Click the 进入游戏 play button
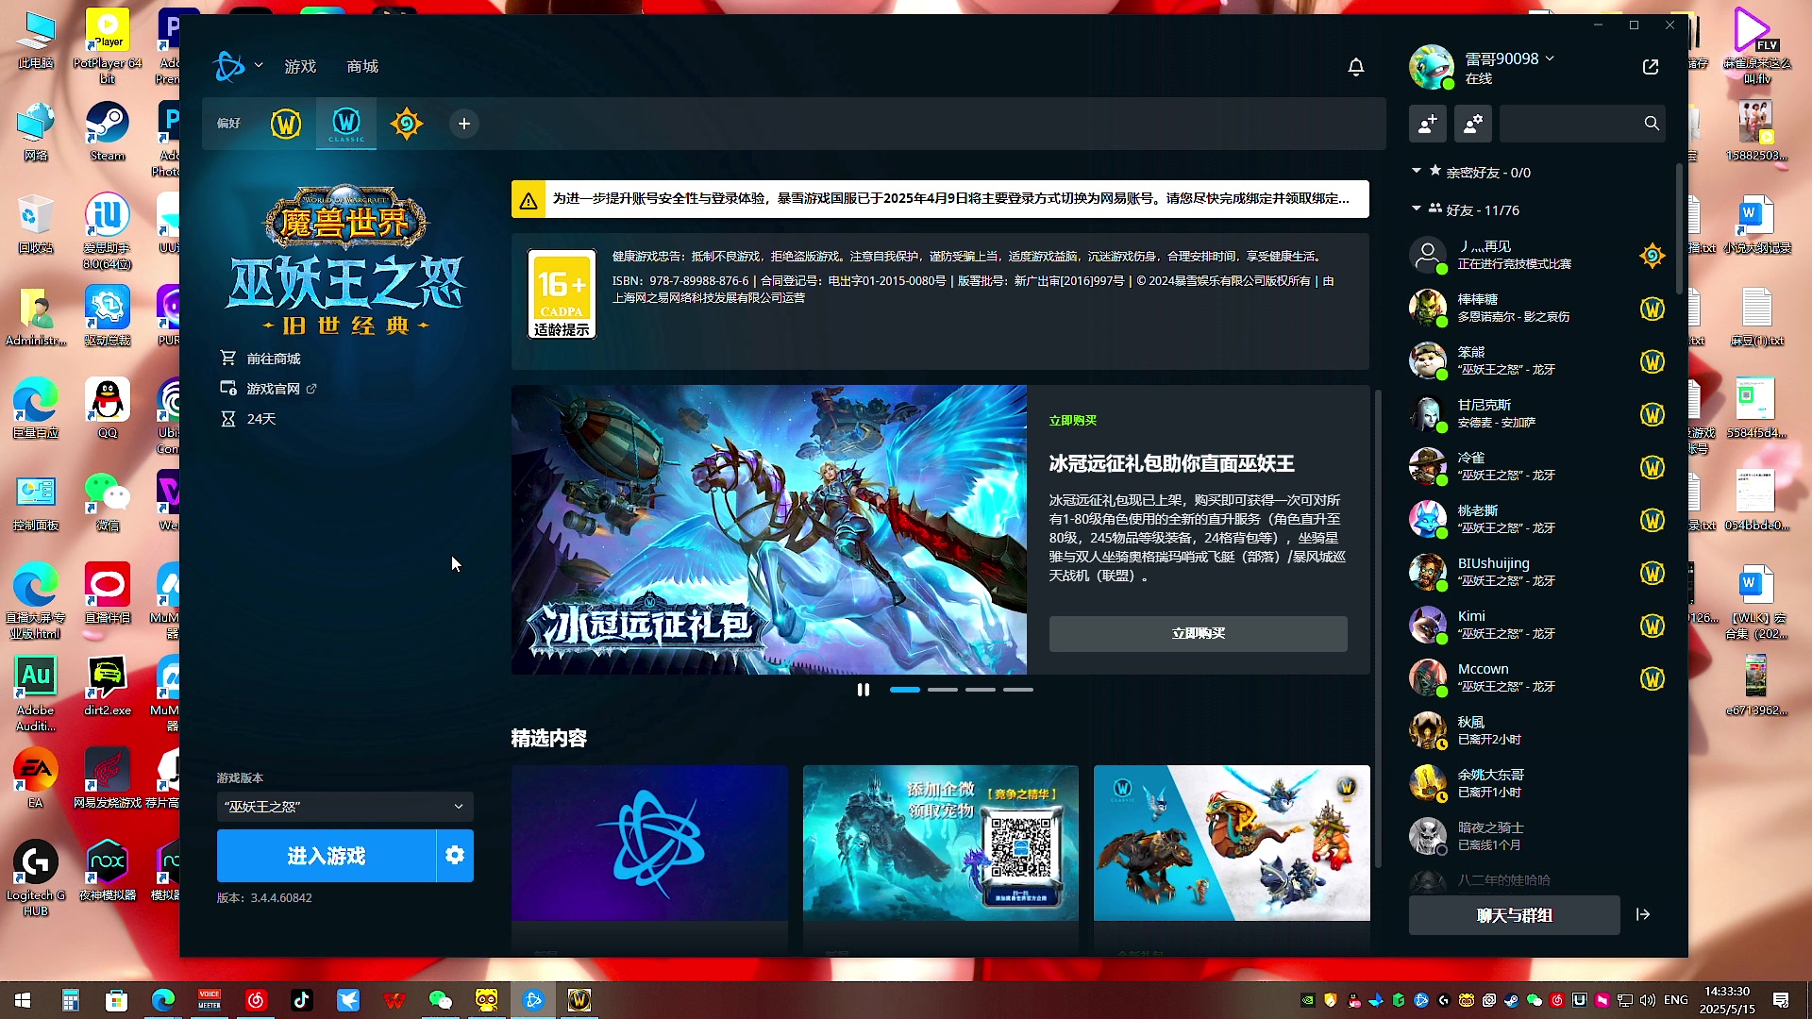 [x=327, y=856]
